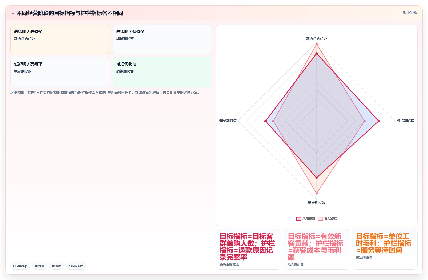Click the bottom 管控强度 point on the 稳定期提效 axis
Image resolution: width=428 pixels, height=280 pixels.
(x=317, y=193)
